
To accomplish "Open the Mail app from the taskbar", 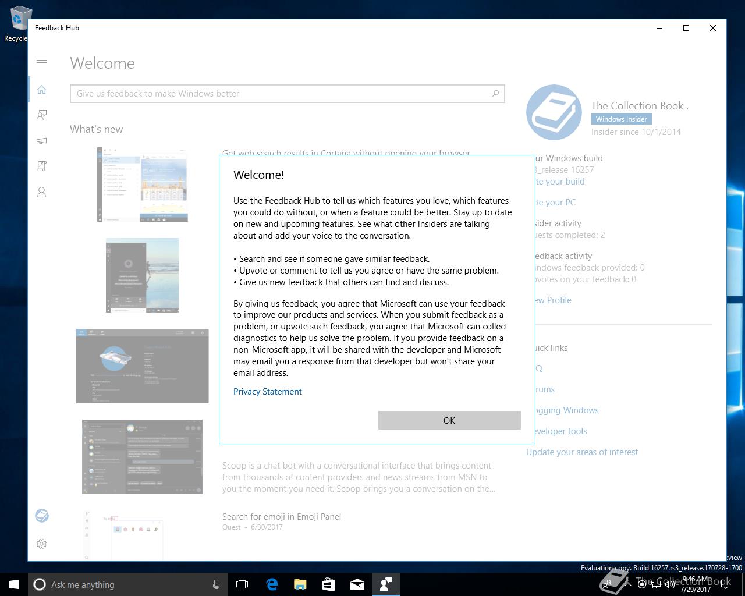I will [357, 584].
